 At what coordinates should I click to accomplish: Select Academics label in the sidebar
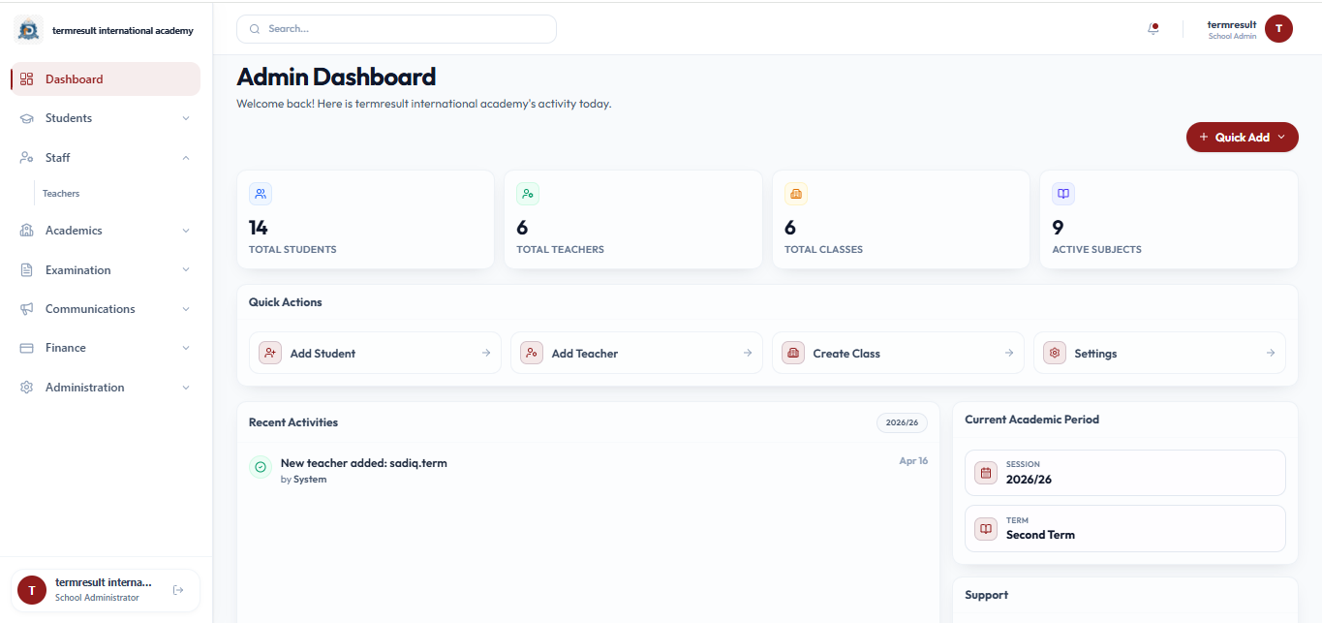tap(74, 231)
